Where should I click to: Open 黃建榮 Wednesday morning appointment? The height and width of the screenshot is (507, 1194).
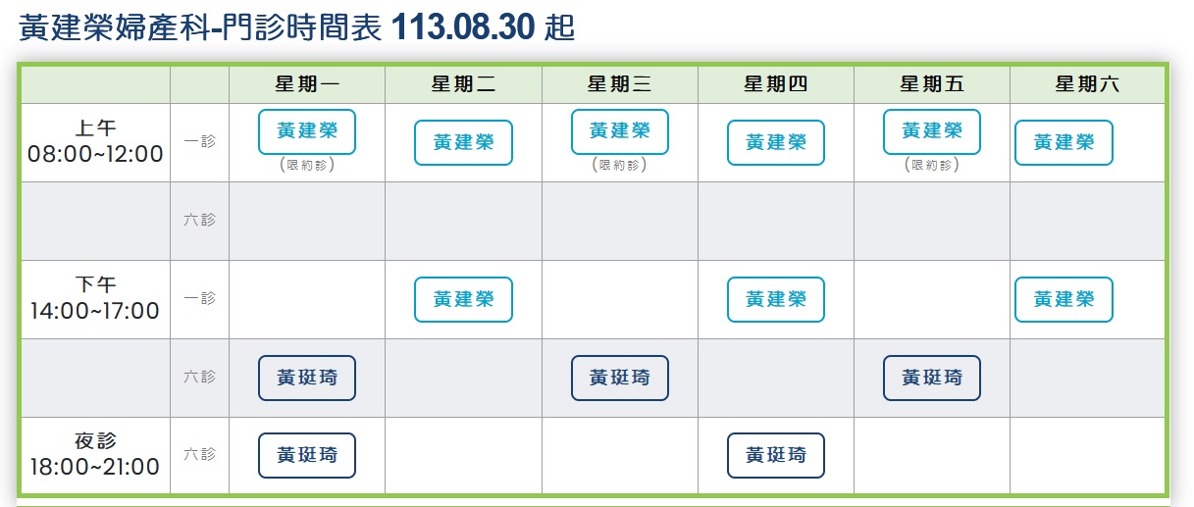click(x=619, y=131)
